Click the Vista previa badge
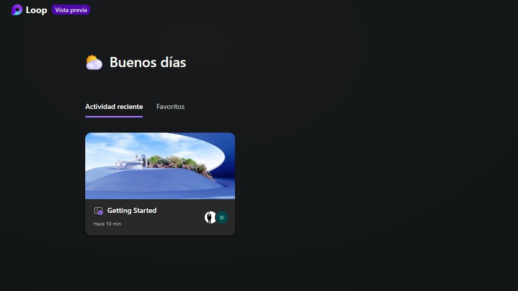 point(71,10)
